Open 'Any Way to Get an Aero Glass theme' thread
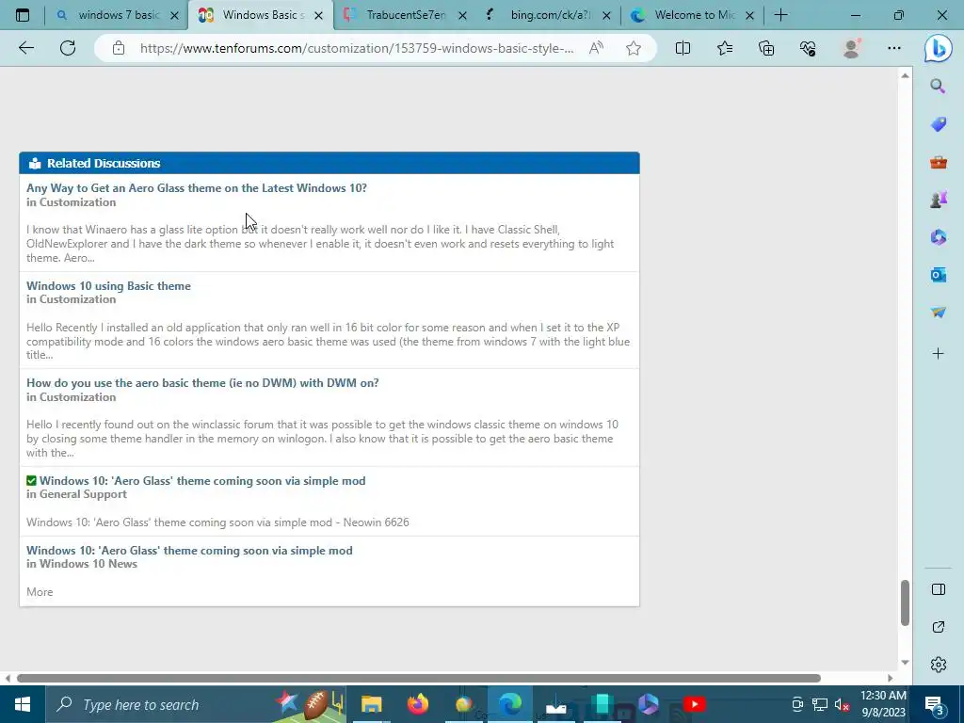Image resolution: width=964 pixels, height=723 pixels. point(196,188)
